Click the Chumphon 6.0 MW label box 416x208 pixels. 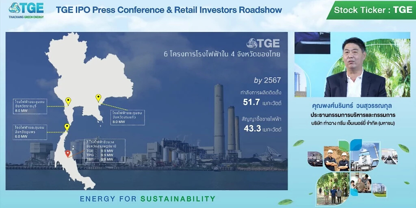tap(30, 132)
